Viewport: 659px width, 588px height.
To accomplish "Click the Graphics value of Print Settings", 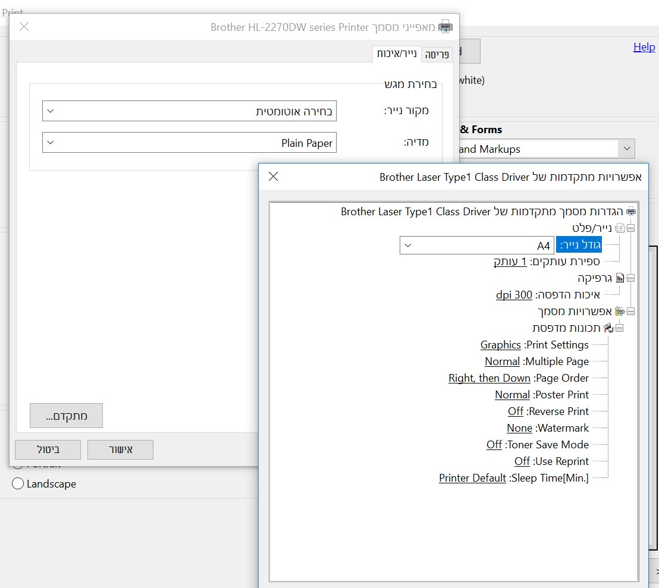I will 501,345.
